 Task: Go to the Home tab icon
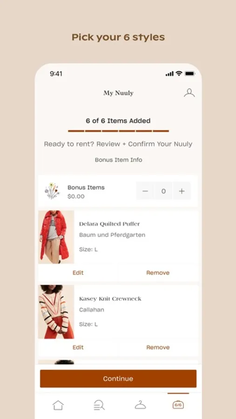pyautogui.click(x=58, y=405)
